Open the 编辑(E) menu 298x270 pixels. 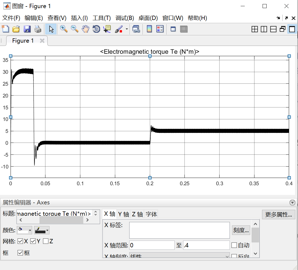coord(34,18)
